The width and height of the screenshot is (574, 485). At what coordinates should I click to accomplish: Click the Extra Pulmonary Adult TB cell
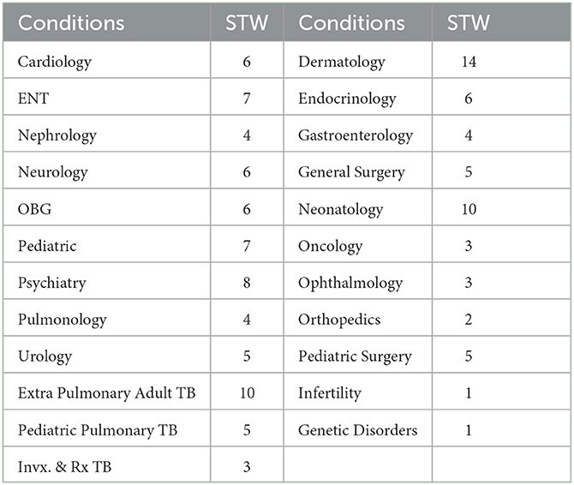pyautogui.click(x=106, y=392)
